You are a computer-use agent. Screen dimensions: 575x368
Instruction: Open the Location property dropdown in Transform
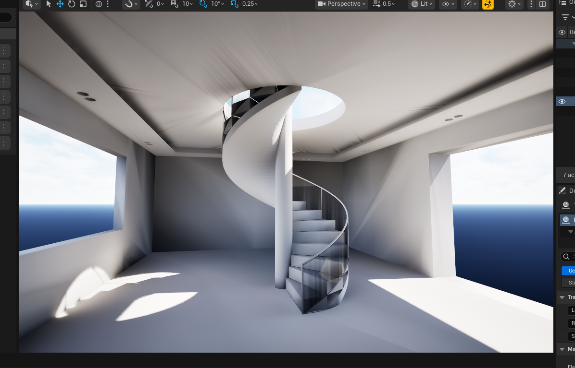pyautogui.click(x=571, y=310)
